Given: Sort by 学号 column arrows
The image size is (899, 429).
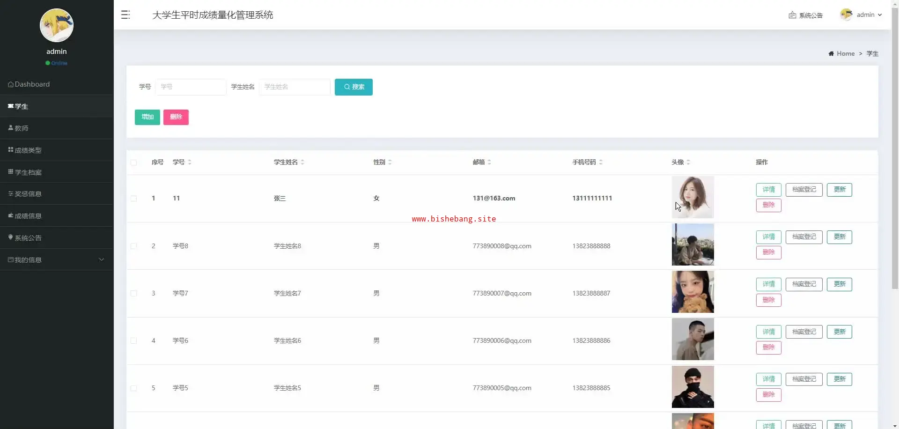Looking at the screenshot, I should click(190, 162).
